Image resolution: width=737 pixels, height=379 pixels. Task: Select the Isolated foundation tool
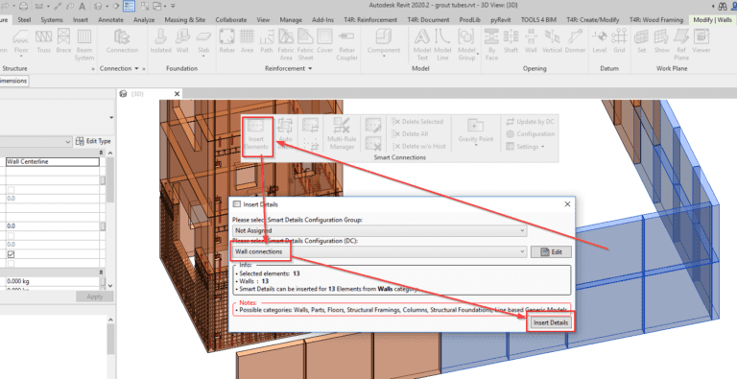(160, 41)
